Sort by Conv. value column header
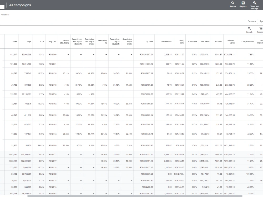Viewport: 263px width, 197px height. 204,42
